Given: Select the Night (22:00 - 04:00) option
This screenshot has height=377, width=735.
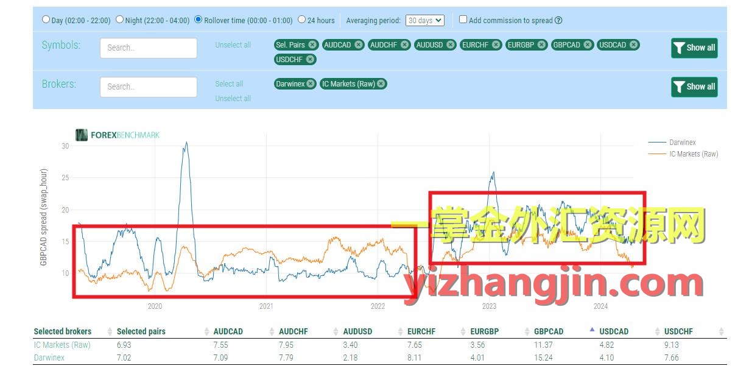Looking at the screenshot, I should point(119,19).
